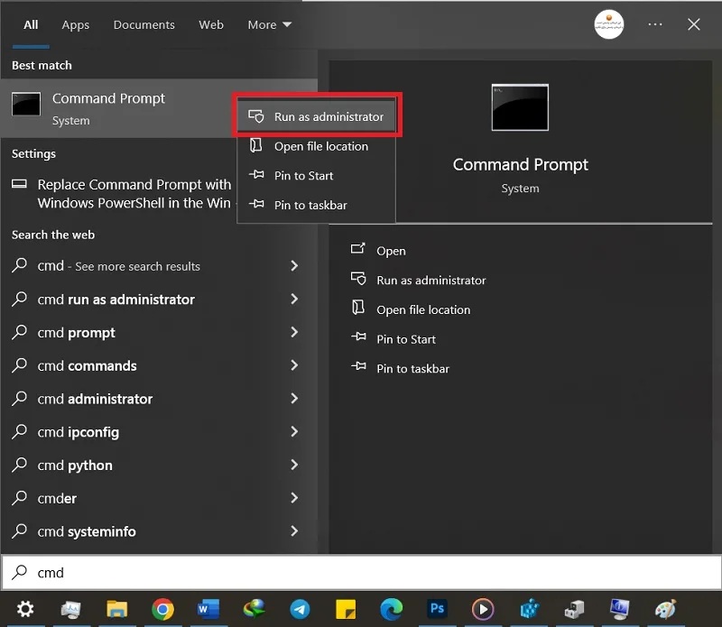Viewport: 722px width, 627px height.
Task: Expand the 'cmd systeminfo' suggestion chevron
Action: [x=294, y=530]
